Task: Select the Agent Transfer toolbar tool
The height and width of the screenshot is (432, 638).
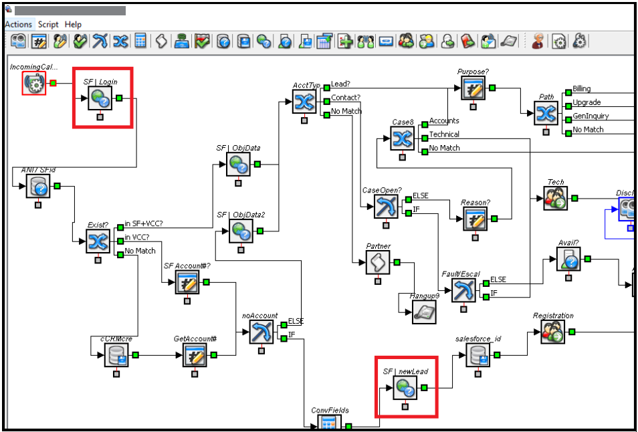Action: pyautogui.click(x=427, y=41)
